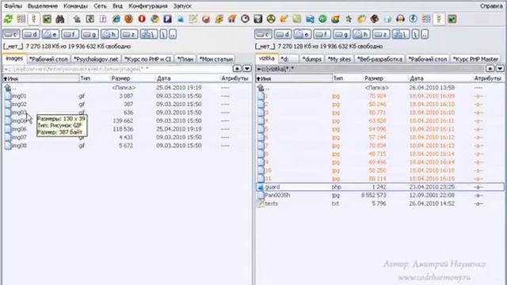Select the guard php file

(x=380, y=187)
